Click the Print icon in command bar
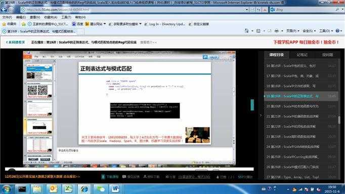This screenshot has height=194, width=345. pos(277,31)
